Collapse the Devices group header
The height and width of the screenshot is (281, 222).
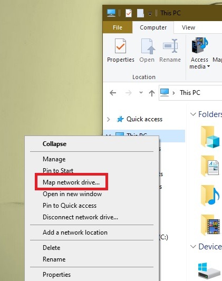(x=193, y=247)
